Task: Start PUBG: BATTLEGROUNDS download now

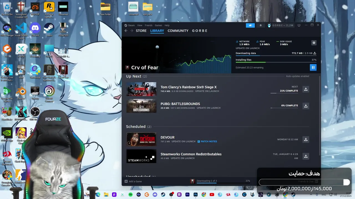Action: point(306,106)
